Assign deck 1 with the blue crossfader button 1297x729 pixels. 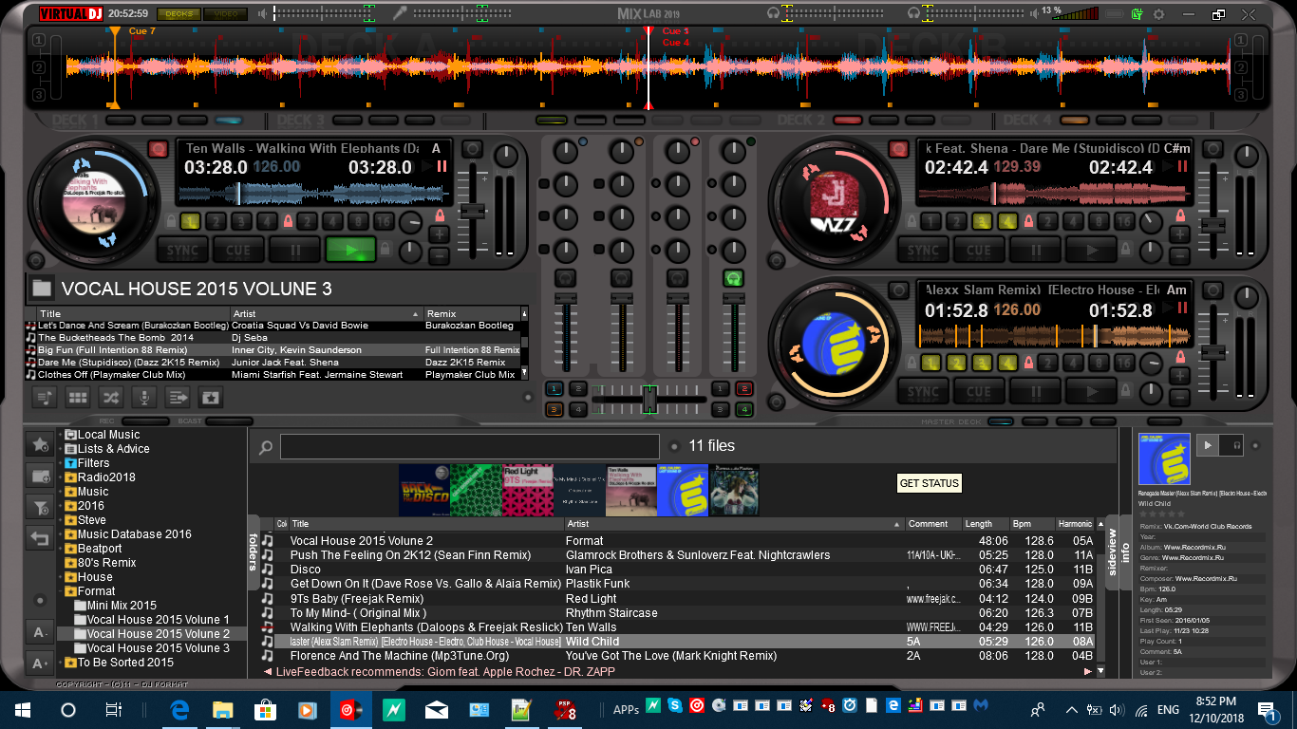tap(554, 388)
